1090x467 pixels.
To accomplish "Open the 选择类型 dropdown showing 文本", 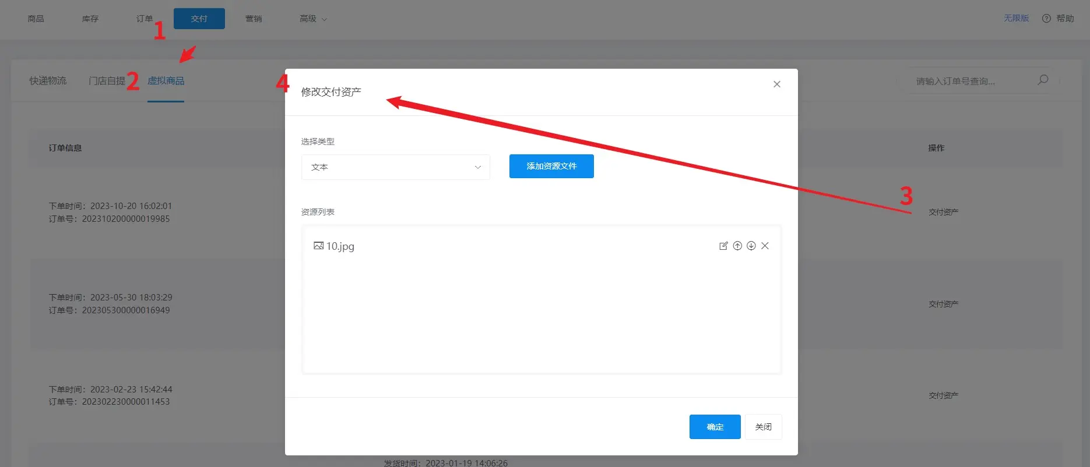I will 395,167.
